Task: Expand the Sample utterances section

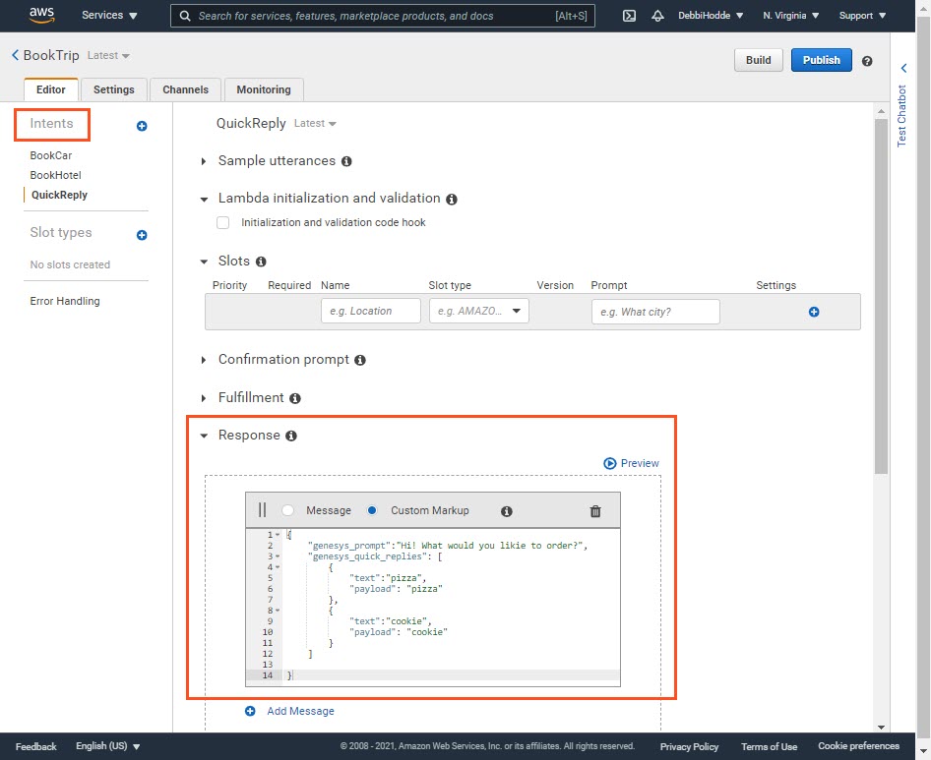Action: coord(205,161)
